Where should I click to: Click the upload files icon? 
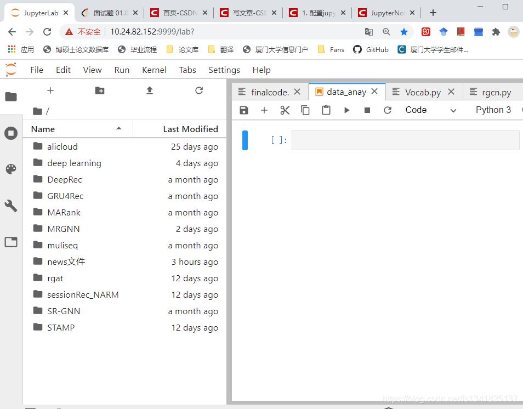click(149, 90)
